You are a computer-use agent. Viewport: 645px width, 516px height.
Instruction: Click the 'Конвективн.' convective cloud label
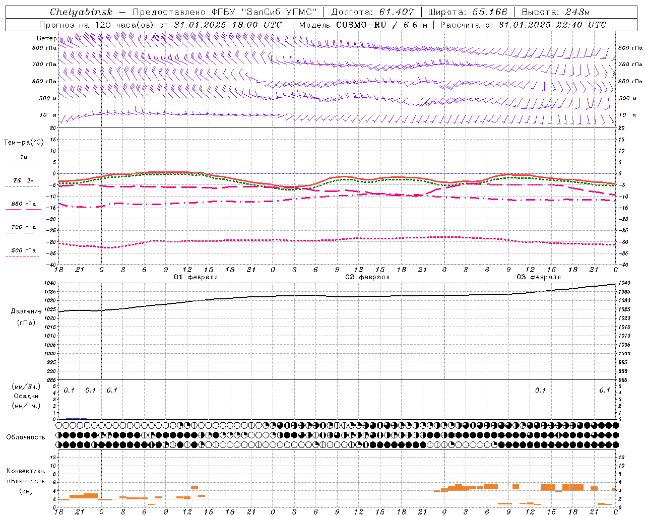26,471
